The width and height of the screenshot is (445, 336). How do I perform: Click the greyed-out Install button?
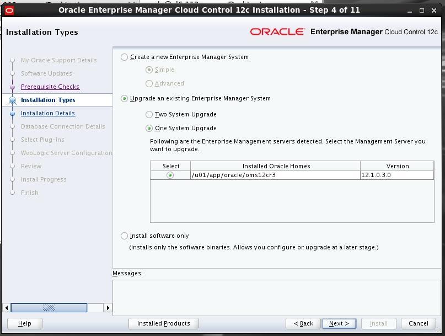click(379, 323)
